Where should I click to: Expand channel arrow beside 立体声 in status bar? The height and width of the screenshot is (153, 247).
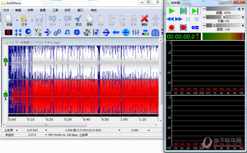(x=17, y=130)
